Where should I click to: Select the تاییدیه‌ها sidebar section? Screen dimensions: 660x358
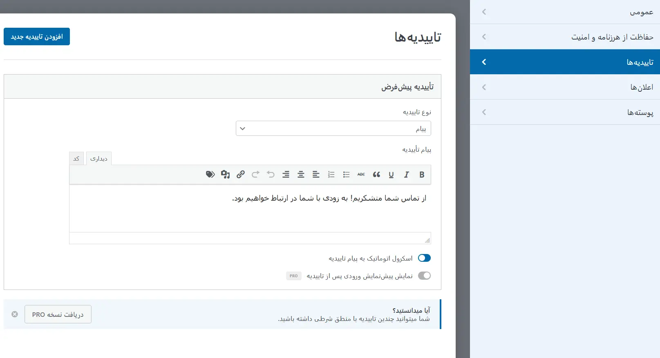point(565,62)
